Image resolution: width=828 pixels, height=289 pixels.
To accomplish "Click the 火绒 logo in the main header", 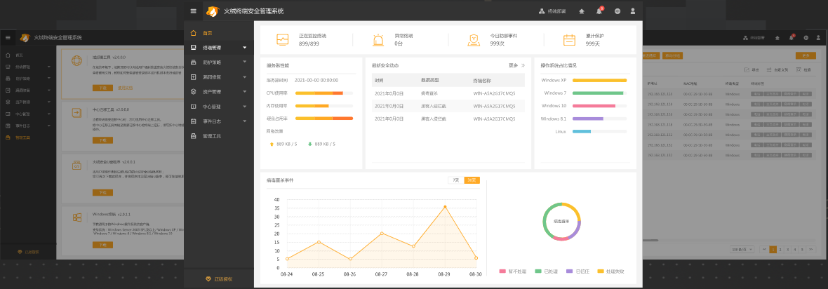I will tap(213, 11).
